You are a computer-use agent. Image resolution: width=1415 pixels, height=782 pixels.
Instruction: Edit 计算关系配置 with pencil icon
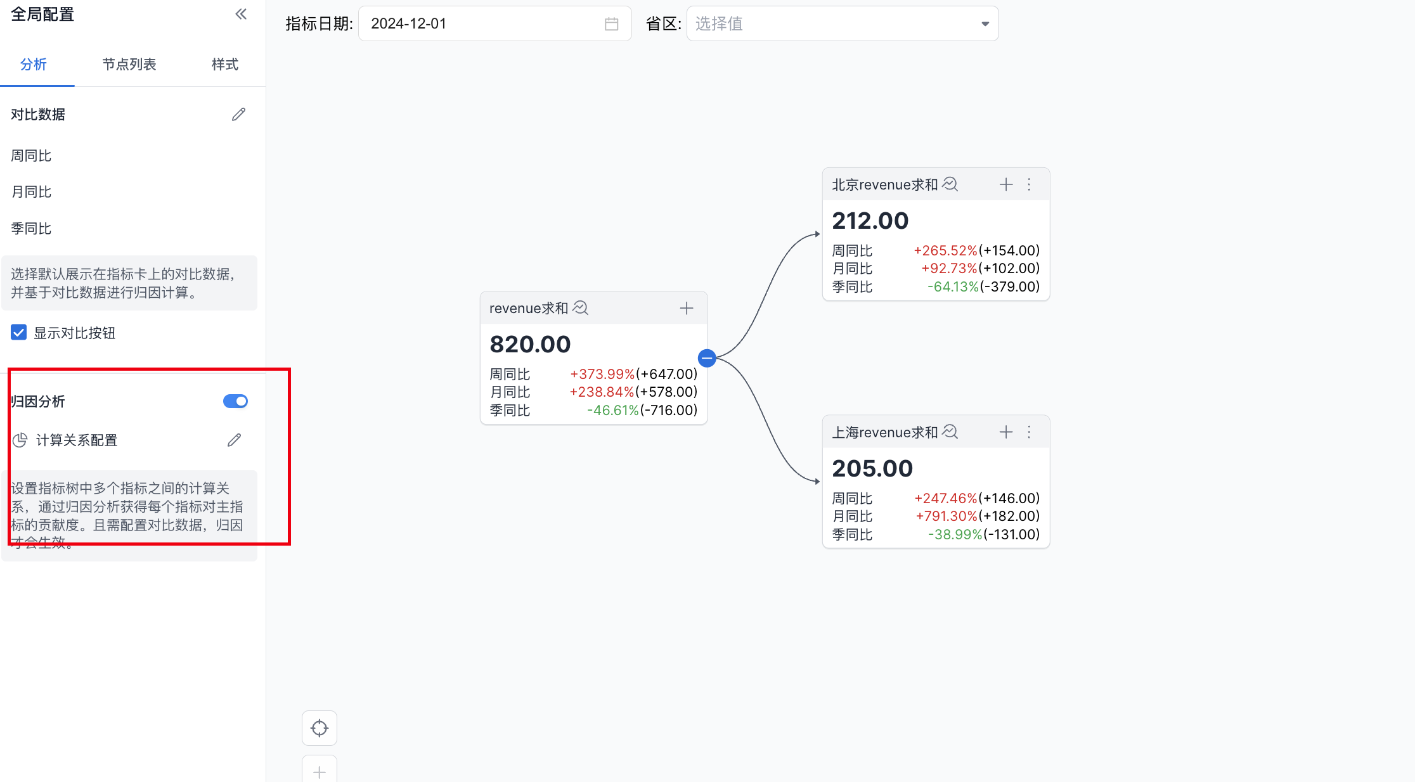tap(234, 440)
